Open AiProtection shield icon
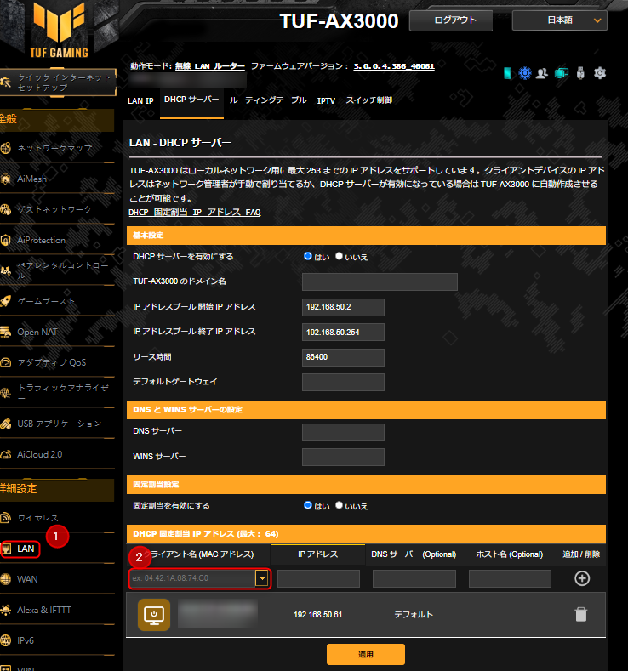 coord(6,240)
